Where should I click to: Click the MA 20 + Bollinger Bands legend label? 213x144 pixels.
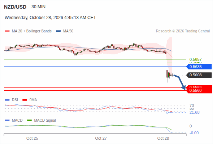pos(32,31)
